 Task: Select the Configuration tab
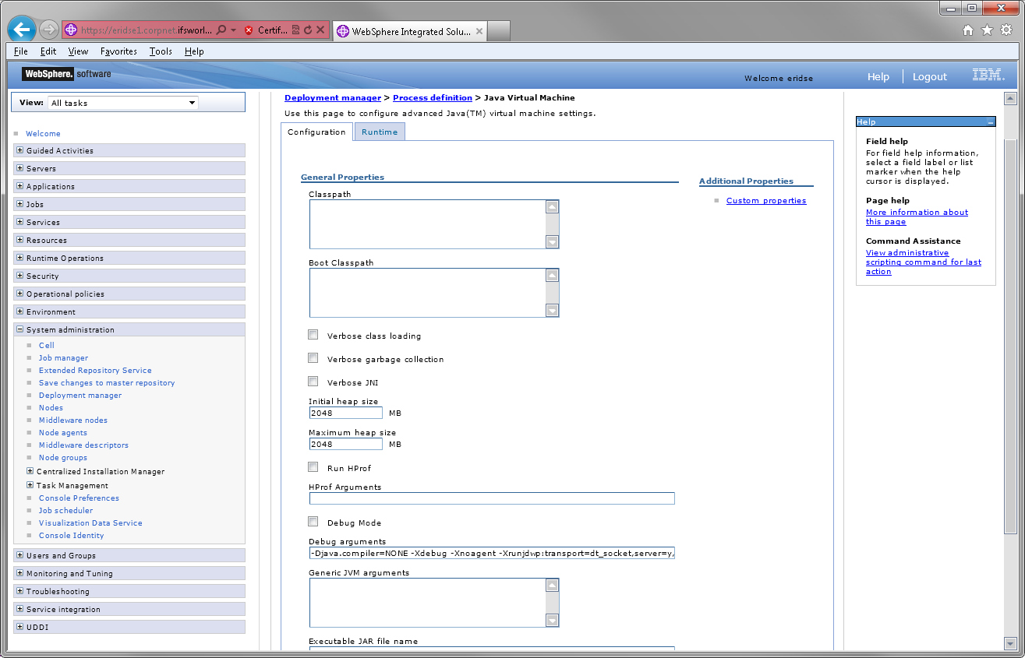[316, 132]
